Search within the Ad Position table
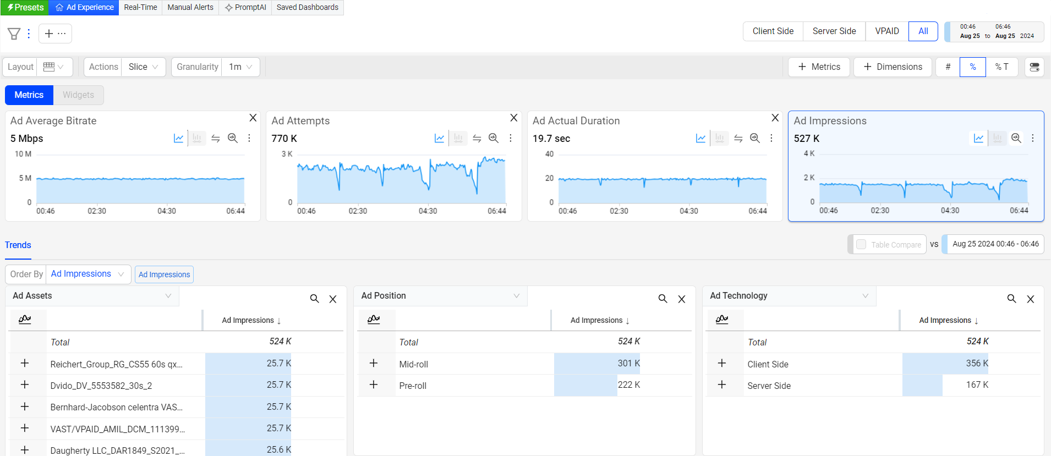The image size is (1051, 456). click(x=663, y=299)
